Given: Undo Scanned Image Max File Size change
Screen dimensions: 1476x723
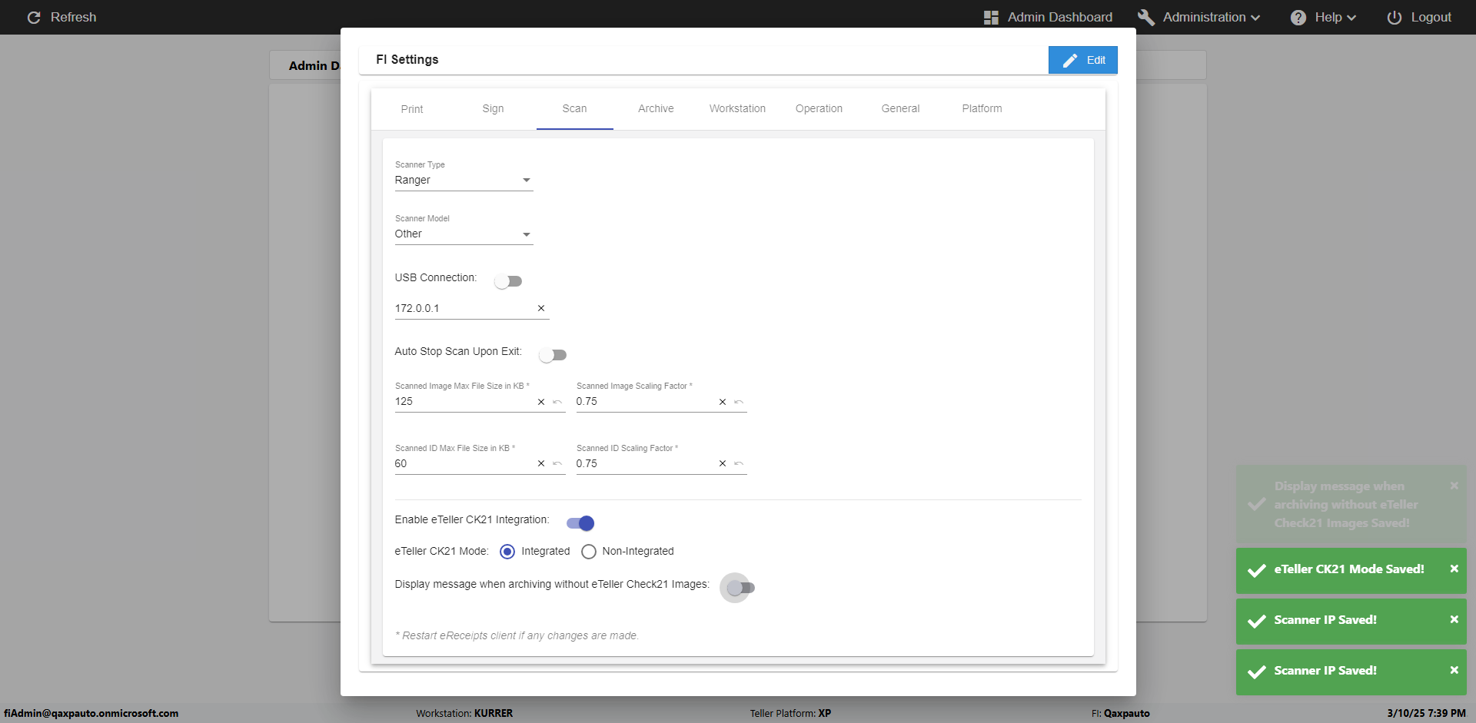Looking at the screenshot, I should pos(557,402).
